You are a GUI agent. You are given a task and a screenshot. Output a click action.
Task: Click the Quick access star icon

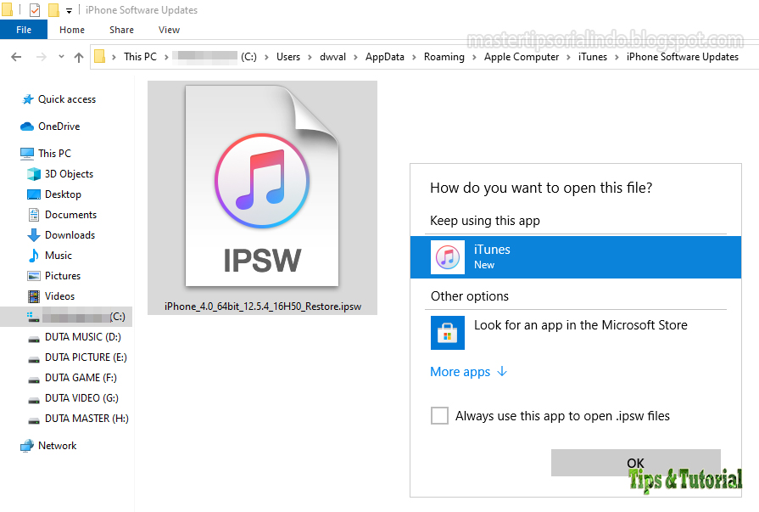pos(27,98)
